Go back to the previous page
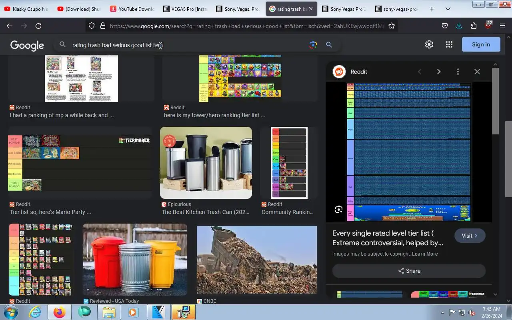The height and width of the screenshot is (320, 512). (x=10, y=26)
